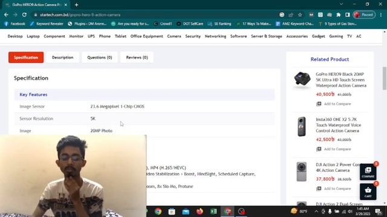
Task: Click the 20MP Photo value
Action: (101, 131)
